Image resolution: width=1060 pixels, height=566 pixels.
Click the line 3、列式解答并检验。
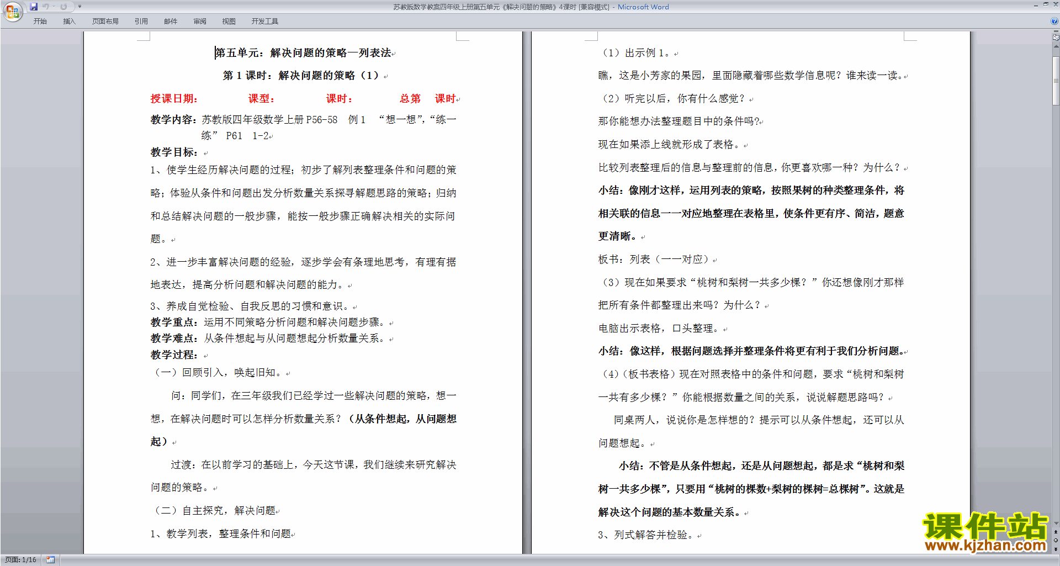pos(646,535)
